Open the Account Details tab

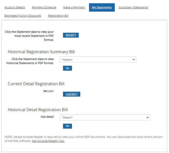[x=15, y=7]
